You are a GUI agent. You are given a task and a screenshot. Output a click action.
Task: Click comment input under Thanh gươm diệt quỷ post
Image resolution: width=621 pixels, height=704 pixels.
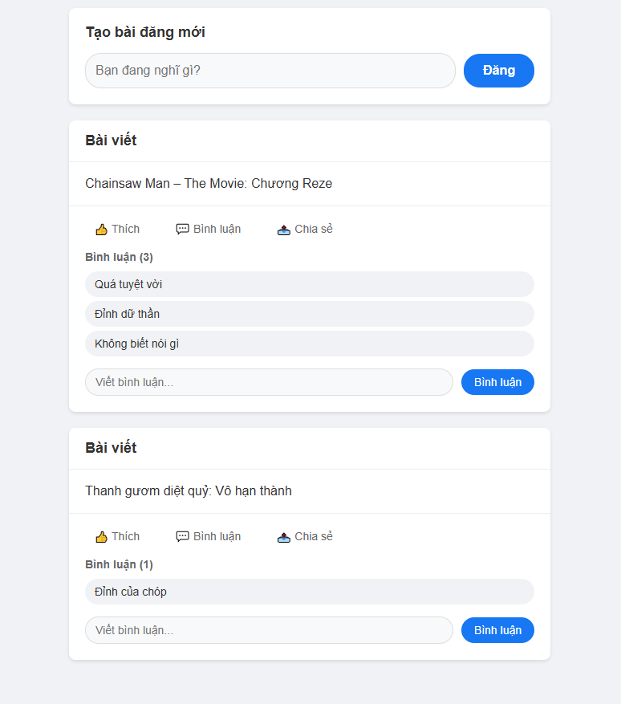click(x=269, y=630)
